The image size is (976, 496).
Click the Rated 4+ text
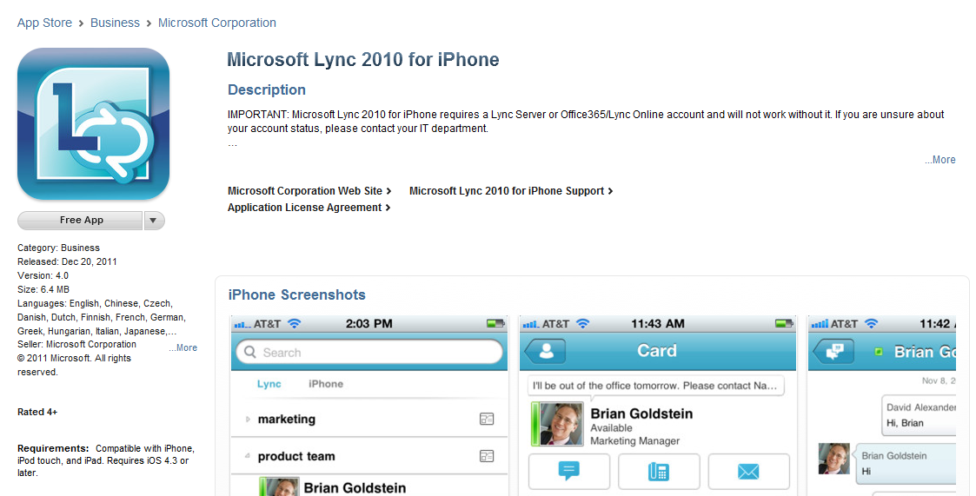[x=37, y=412]
